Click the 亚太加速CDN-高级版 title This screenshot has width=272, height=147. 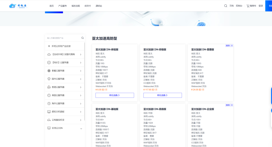[155, 109]
